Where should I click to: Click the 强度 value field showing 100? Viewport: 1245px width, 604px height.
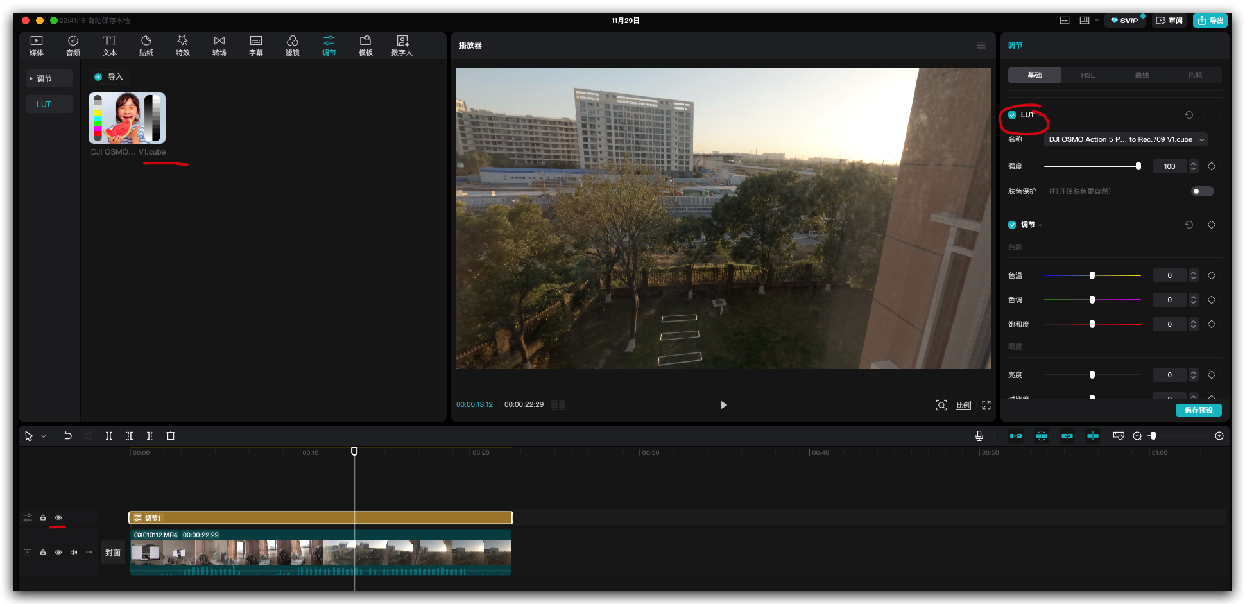pyautogui.click(x=1170, y=166)
